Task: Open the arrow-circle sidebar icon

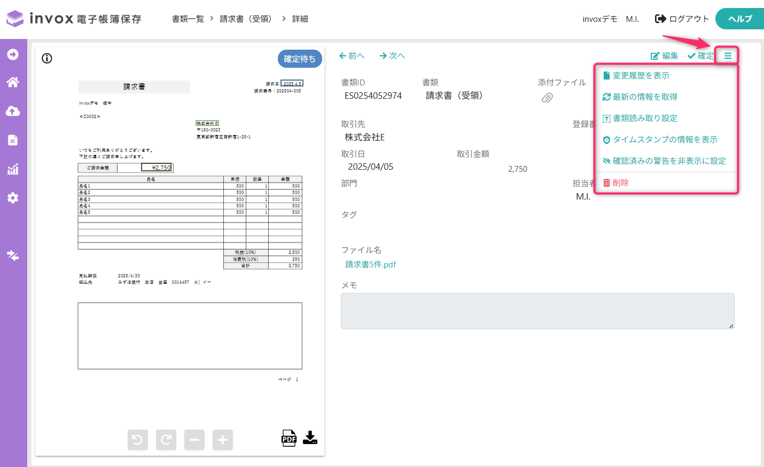Action: click(13, 54)
